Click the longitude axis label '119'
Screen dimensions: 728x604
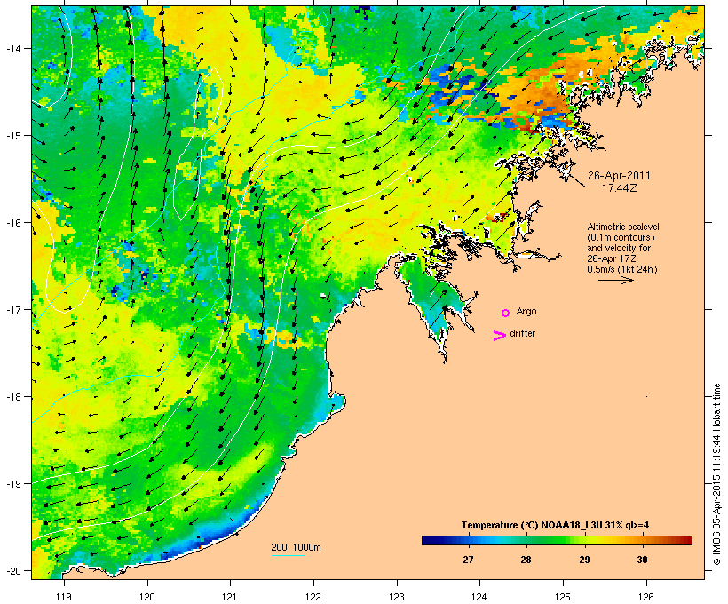(x=64, y=597)
